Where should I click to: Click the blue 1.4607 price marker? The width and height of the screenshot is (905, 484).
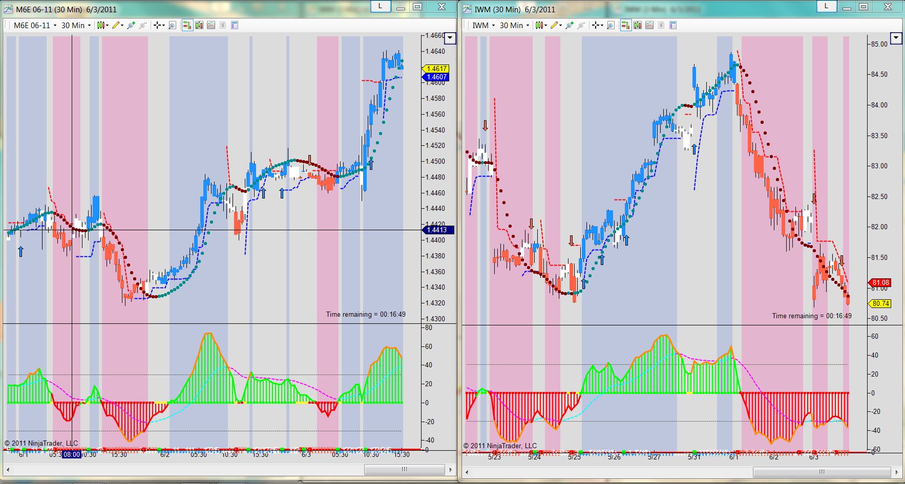(x=435, y=77)
